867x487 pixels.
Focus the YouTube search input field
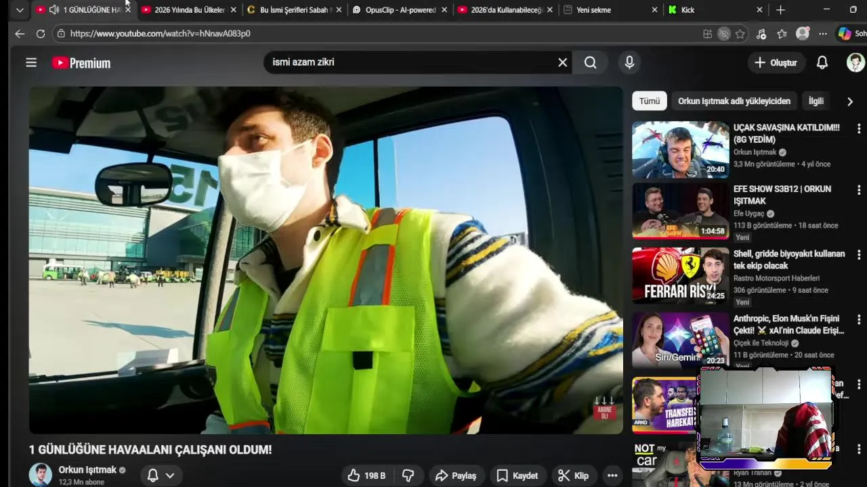(x=410, y=62)
